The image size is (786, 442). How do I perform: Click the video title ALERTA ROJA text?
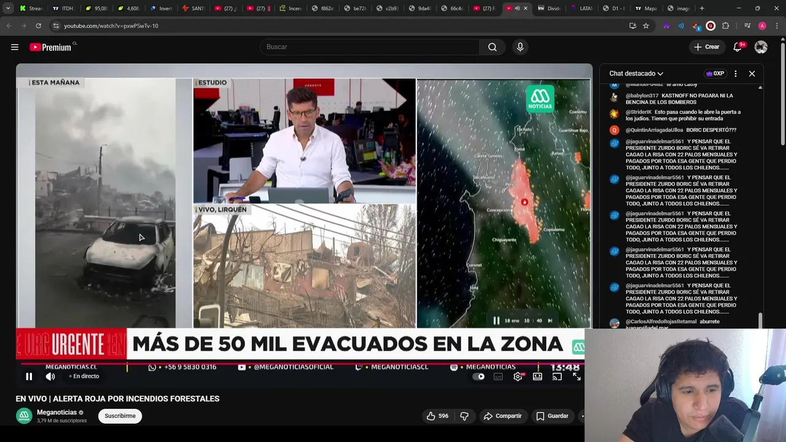pyautogui.click(x=117, y=398)
